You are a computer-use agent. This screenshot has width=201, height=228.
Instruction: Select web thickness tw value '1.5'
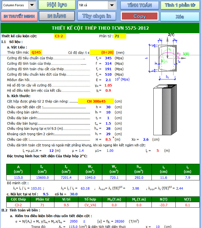click(108, 124)
